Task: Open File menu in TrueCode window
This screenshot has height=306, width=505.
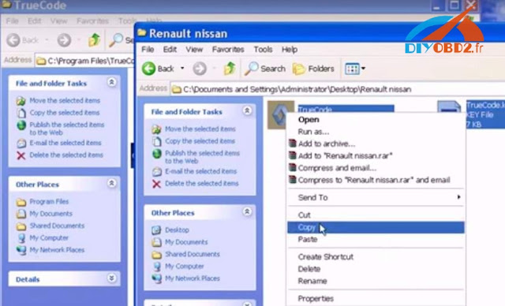Action: 13,21
